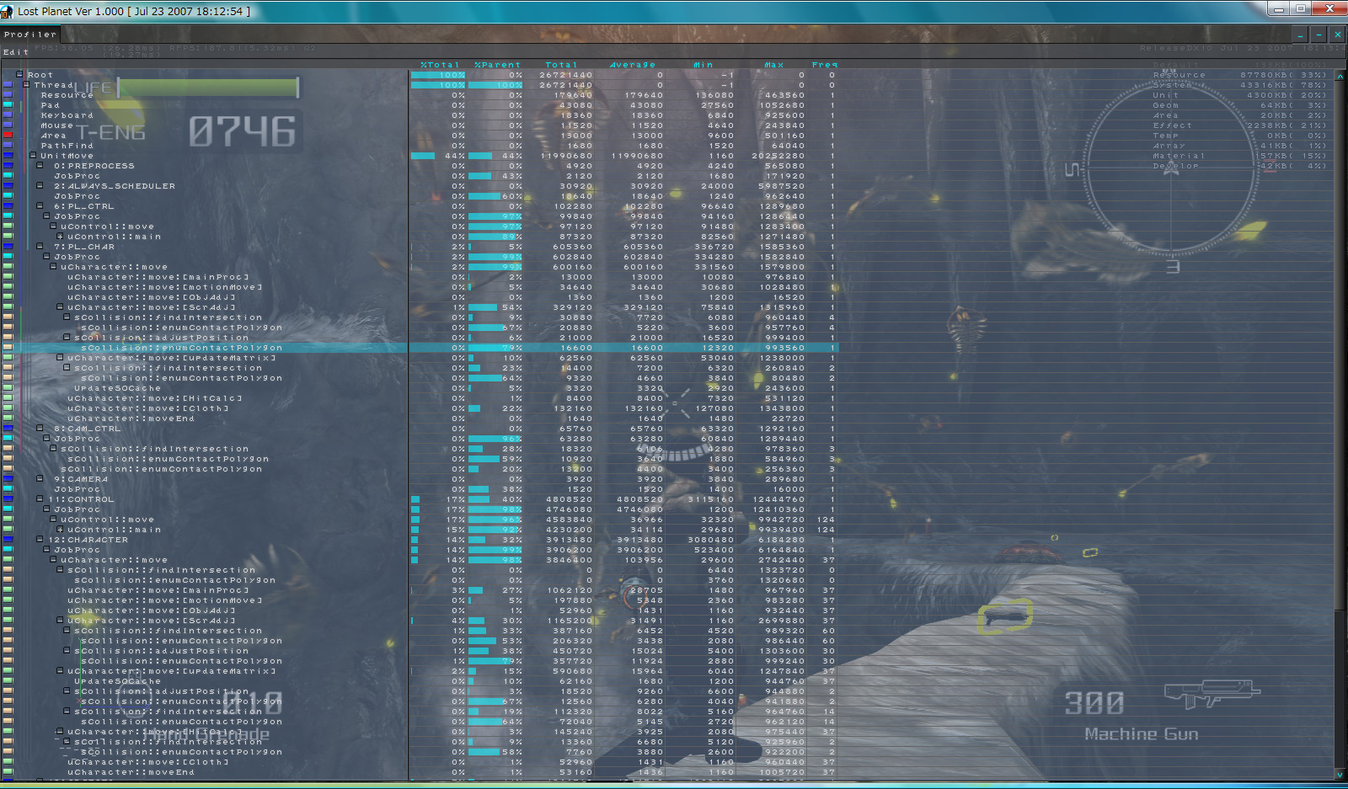Screen dimensions: 1348x789
Task: Open the Edit menu
Action: point(15,52)
